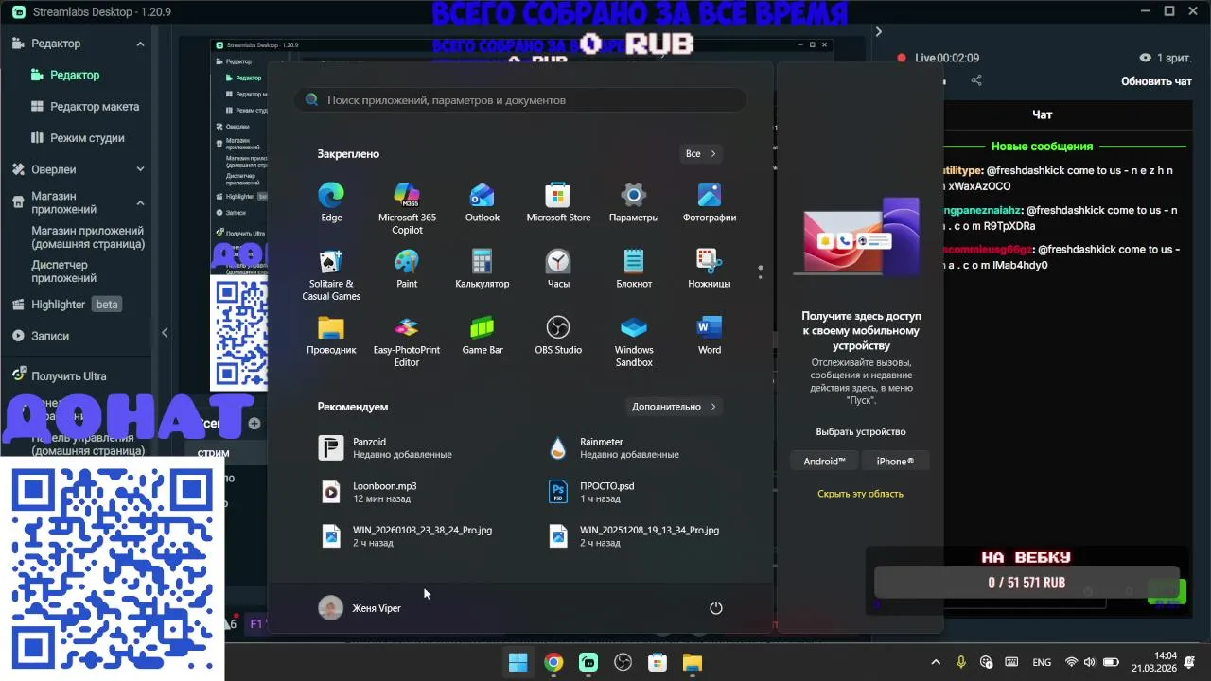The image size is (1211, 681).
Task: Click the power button in Start menu
Action: tap(716, 608)
